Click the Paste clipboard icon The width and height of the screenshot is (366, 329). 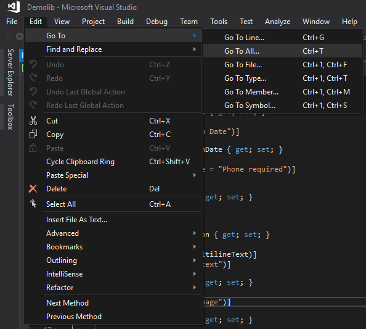[x=33, y=148]
